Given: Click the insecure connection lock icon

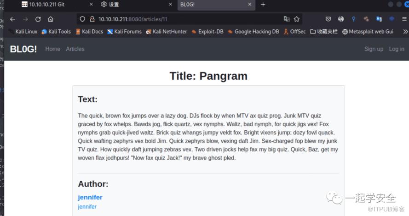Looking at the screenshot, I should (x=92, y=19).
